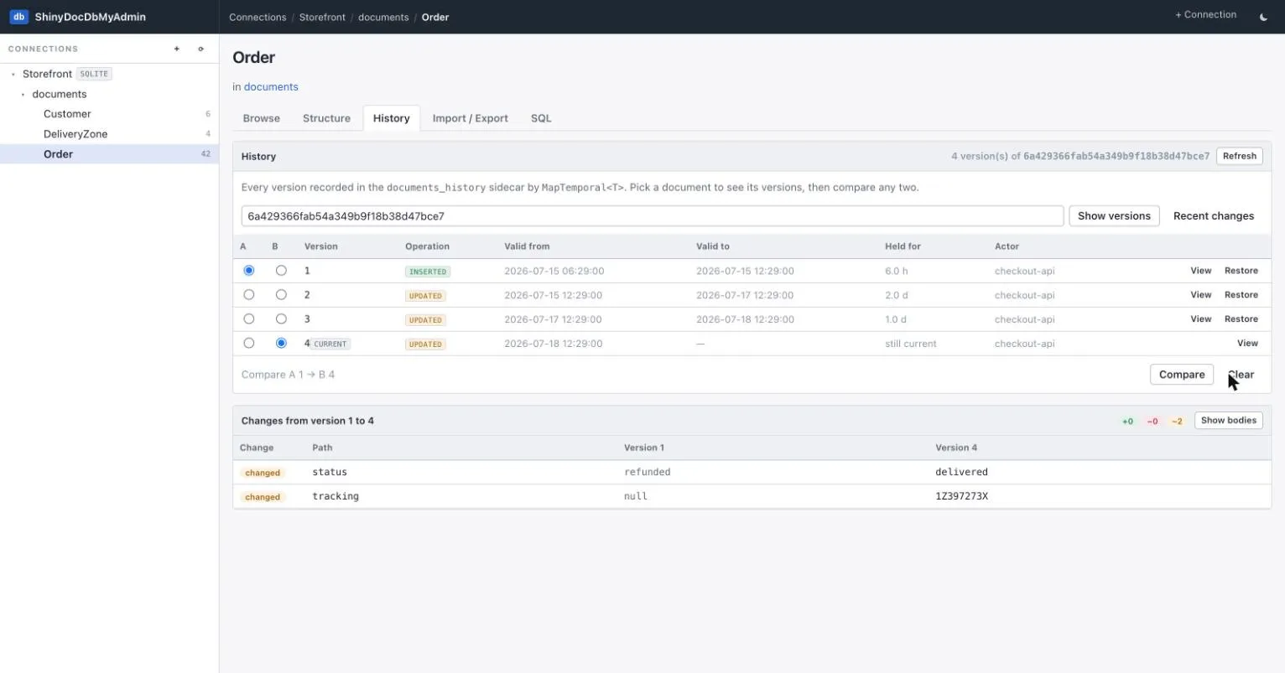Click the status path cell
1285x673 pixels.
330,472
